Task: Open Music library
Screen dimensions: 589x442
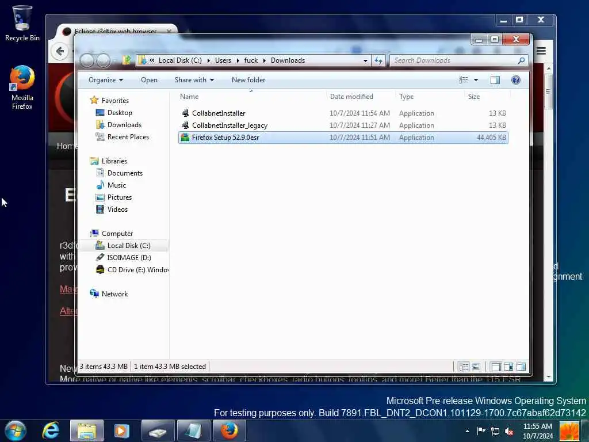Action: click(116, 185)
